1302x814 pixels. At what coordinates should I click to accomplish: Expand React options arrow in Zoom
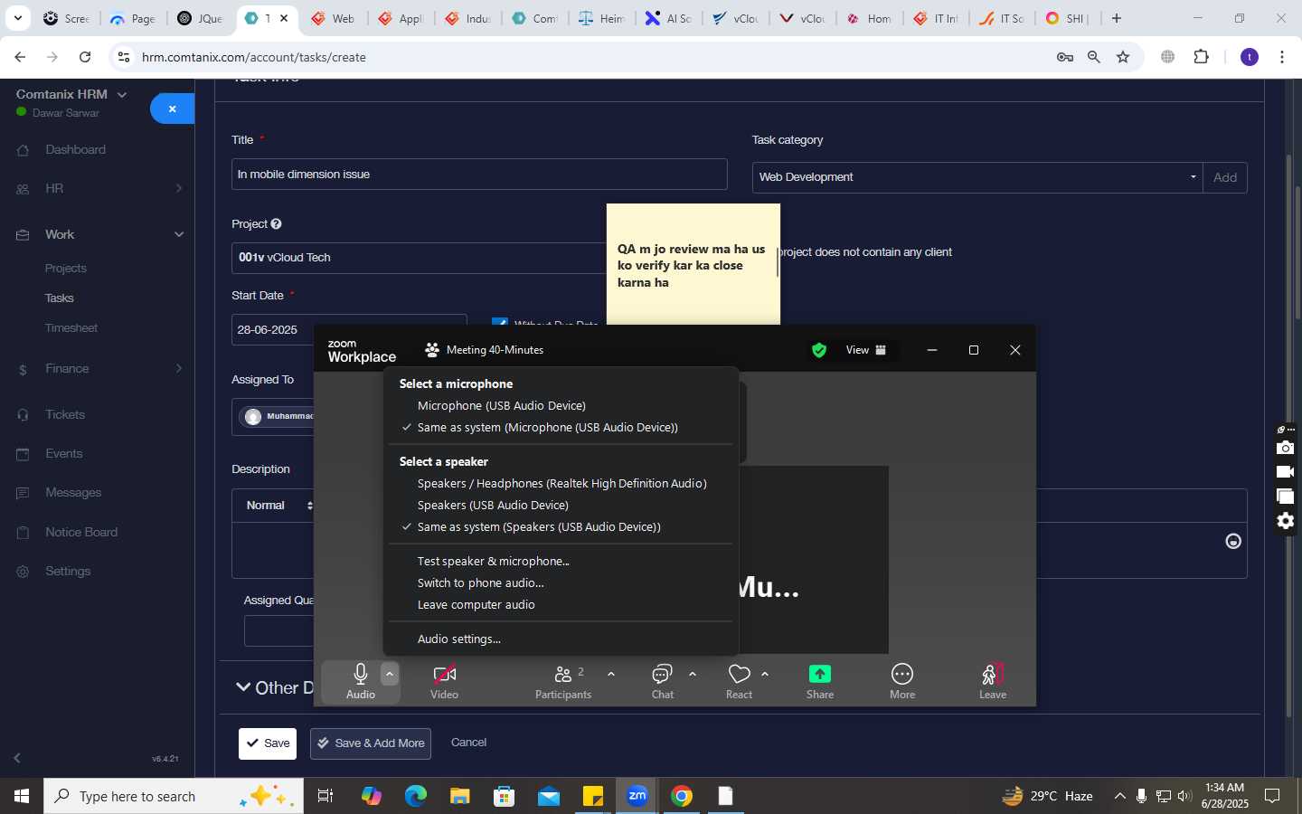pyautogui.click(x=765, y=674)
